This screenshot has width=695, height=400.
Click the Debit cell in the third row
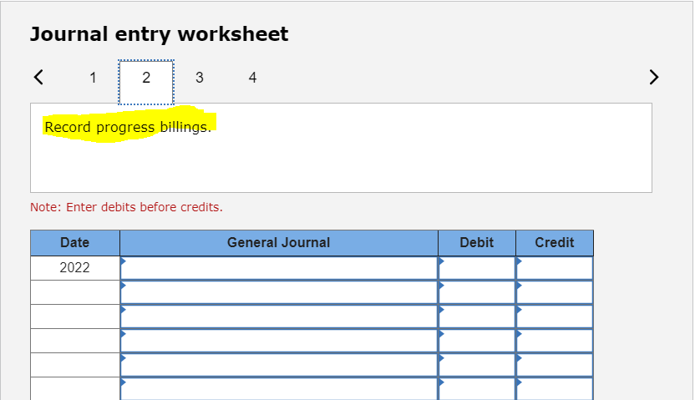coord(476,316)
